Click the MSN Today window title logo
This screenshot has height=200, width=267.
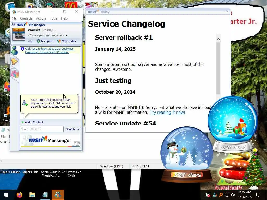click(93, 12)
